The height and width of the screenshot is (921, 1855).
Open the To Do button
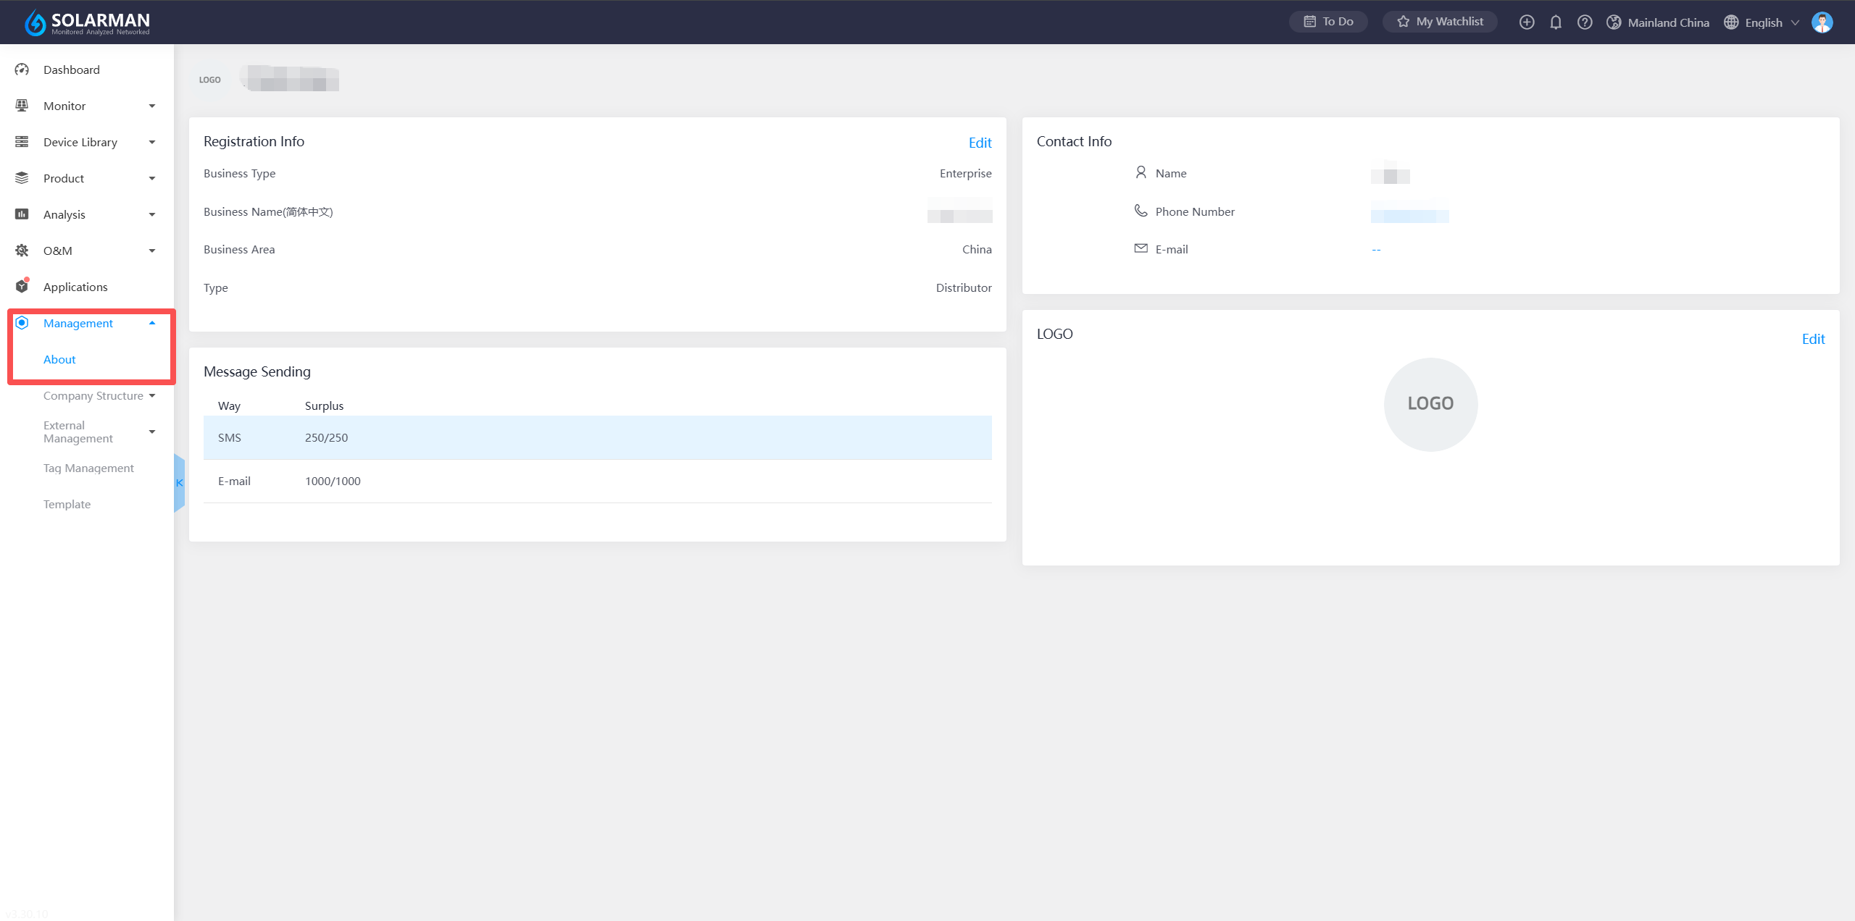(1328, 22)
